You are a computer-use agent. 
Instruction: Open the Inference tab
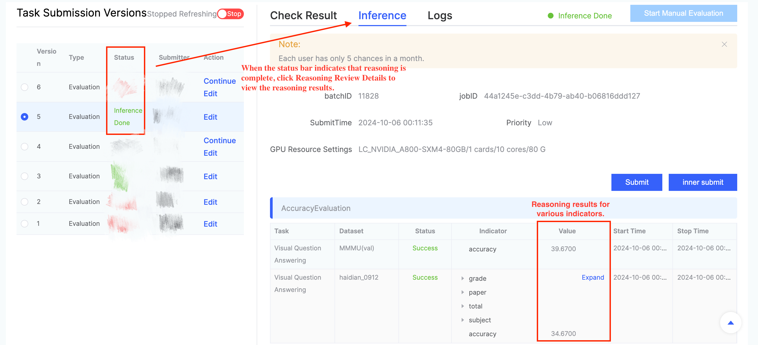[x=382, y=16]
